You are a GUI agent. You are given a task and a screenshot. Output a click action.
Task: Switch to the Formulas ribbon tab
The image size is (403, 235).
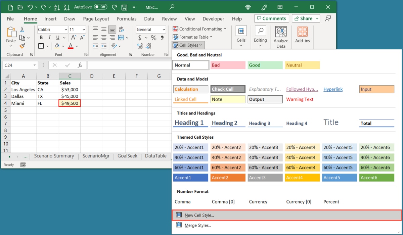(126, 19)
